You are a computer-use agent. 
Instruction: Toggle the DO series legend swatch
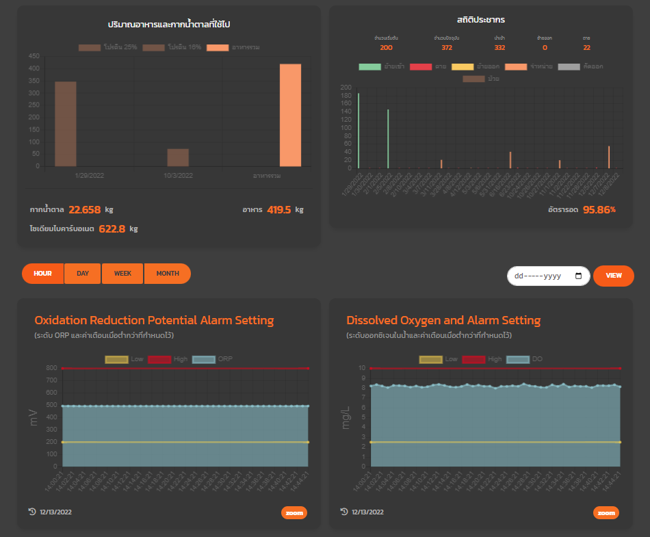tap(517, 359)
